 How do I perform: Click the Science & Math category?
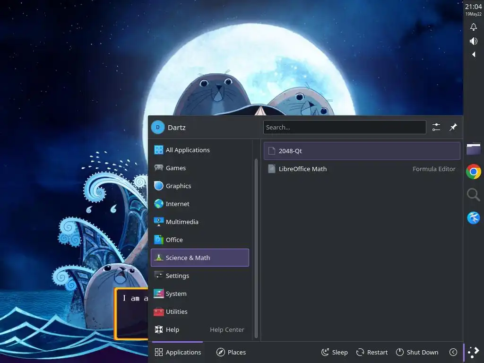tap(200, 258)
